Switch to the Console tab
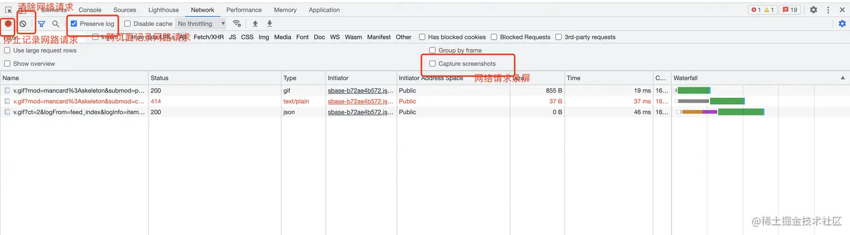 [90, 10]
